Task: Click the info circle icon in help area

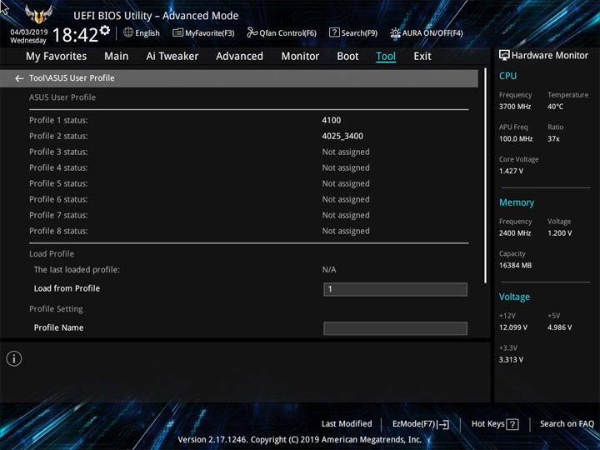Action: coord(14,358)
